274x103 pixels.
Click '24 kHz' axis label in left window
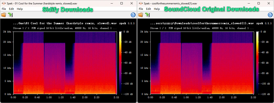click(x=7, y=31)
